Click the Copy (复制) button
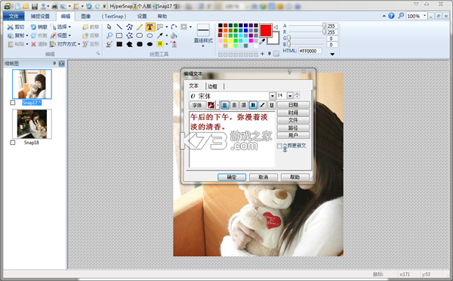453x281 pixels. pyautogui.click(x=16, y=36)
